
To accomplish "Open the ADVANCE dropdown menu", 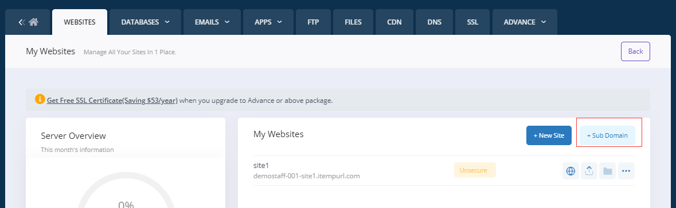I will pos(525,22).
